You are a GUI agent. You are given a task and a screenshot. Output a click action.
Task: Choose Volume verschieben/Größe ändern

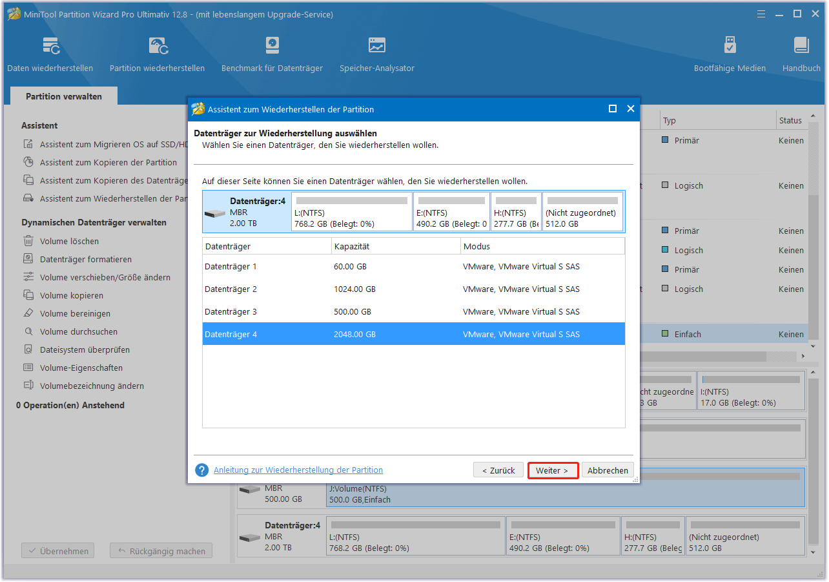(97, 278)
